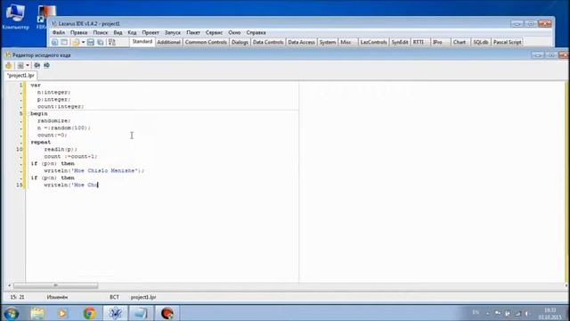Switch to the Additional palette tab
570x321 pixels.
point(168,42)
